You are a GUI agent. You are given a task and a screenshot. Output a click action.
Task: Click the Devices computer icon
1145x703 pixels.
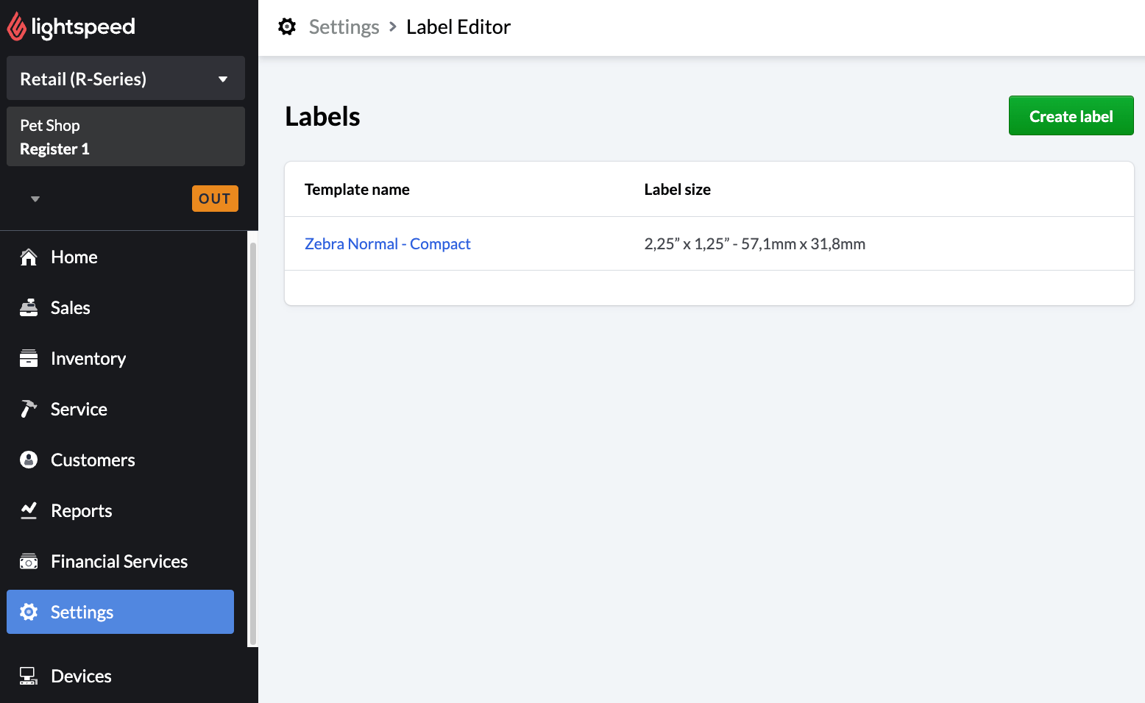29,677
